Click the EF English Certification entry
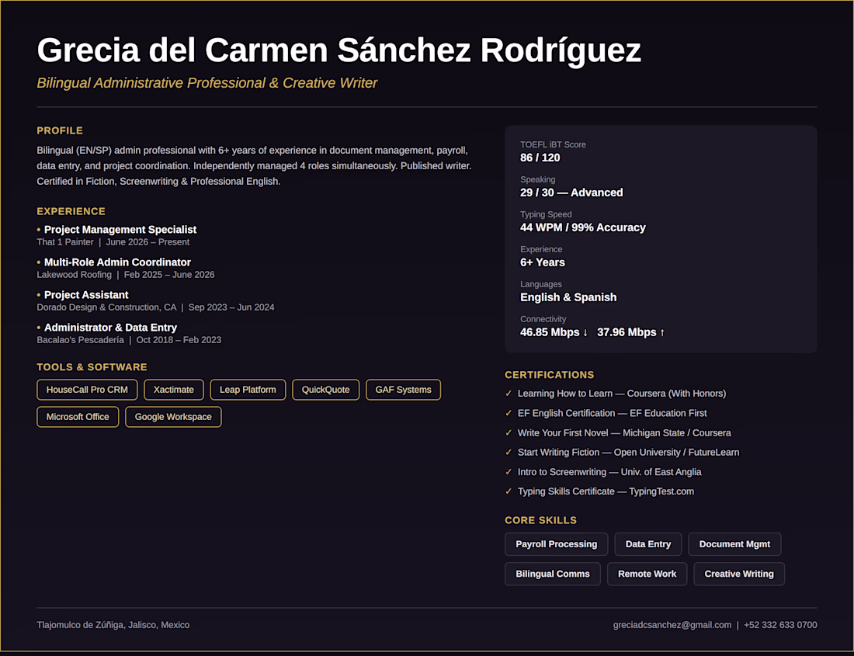Viewport: 854px width, 656px height. (613, 413)
